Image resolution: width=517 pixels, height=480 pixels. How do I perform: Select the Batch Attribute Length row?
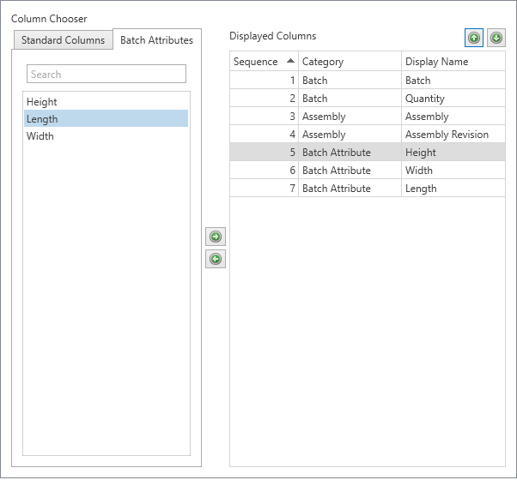(367, 189)
